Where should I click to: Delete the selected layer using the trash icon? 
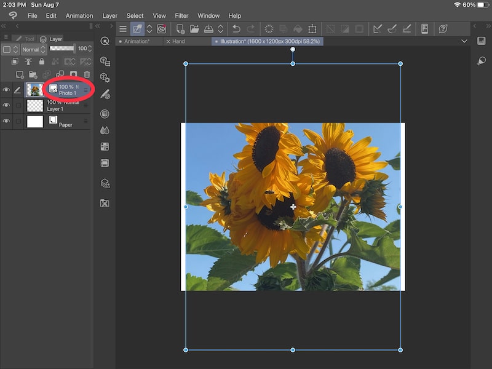point(87,74)
